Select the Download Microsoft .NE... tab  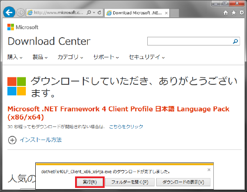tap(137, 13)
